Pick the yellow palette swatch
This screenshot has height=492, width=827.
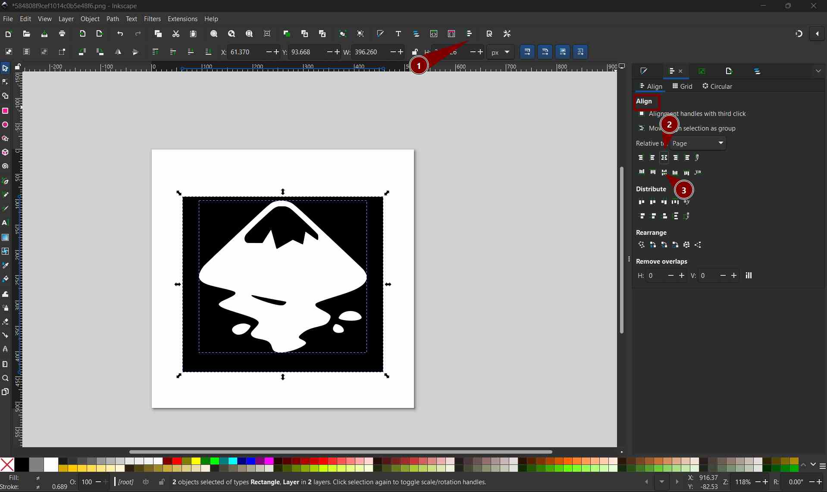(x=195, y=461)
